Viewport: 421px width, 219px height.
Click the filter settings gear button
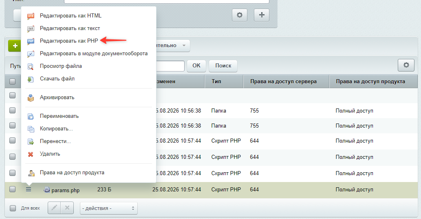tap(240, 15)
